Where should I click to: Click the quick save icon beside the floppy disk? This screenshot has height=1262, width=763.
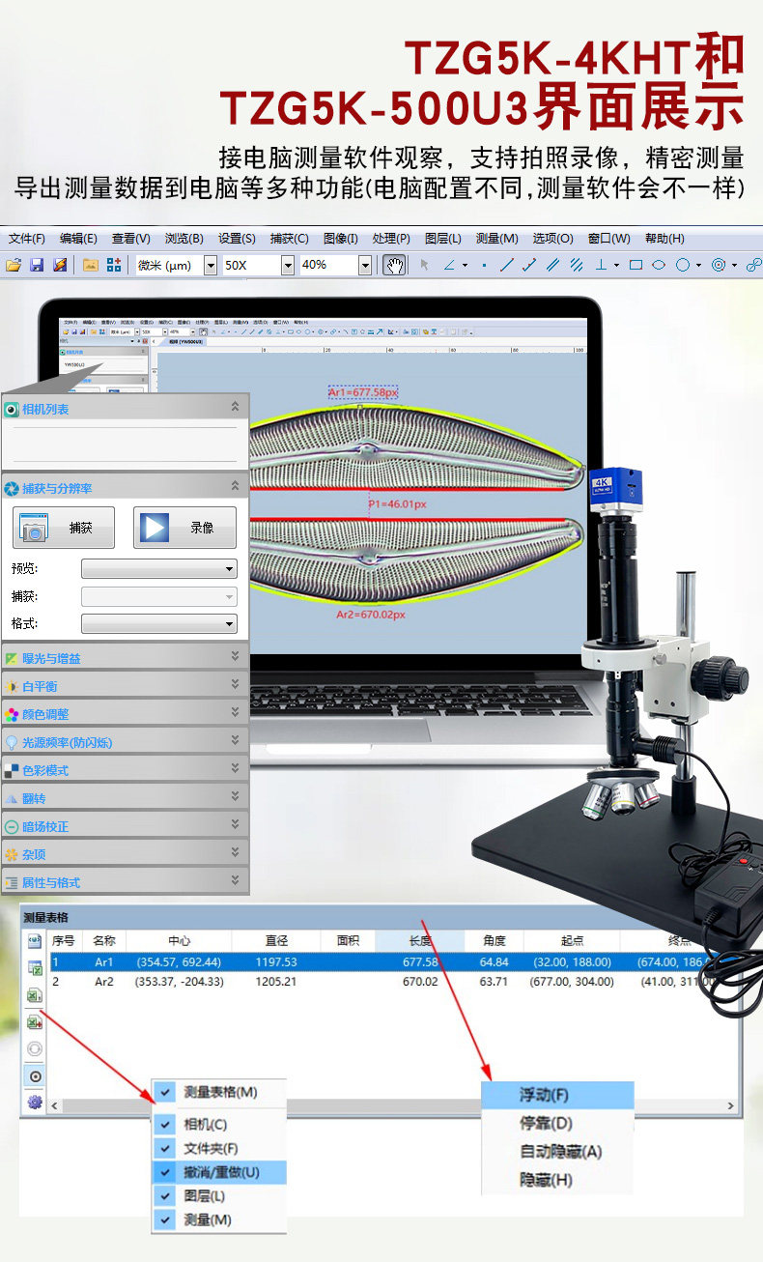tap(60, 265)
